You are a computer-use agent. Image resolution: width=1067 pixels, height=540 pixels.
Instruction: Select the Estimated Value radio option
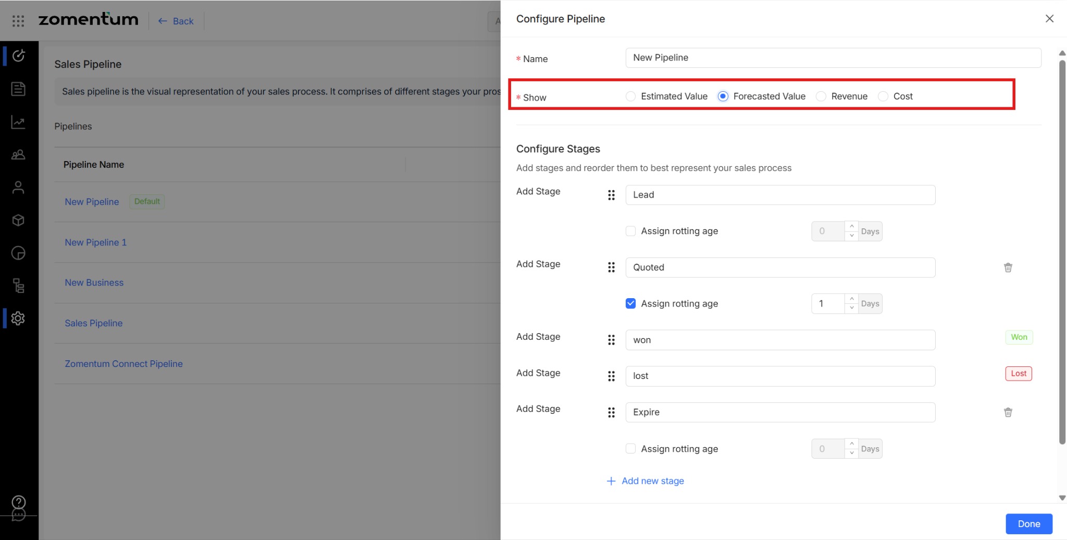click(x=630, y=96)
